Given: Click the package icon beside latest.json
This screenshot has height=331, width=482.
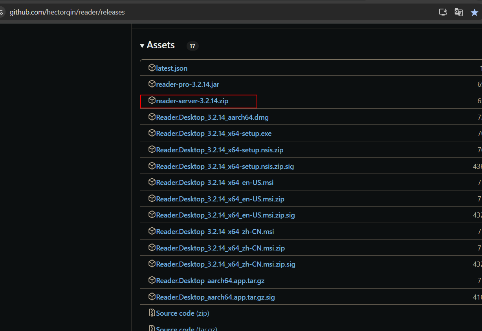Looking at the screenshot, I should 152,68.
